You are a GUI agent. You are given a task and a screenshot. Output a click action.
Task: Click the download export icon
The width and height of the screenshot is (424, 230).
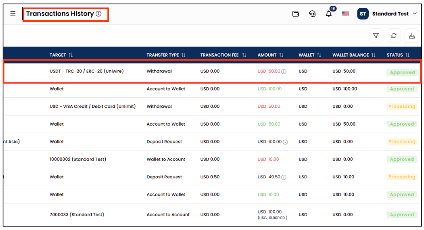(x=411, y=36)
